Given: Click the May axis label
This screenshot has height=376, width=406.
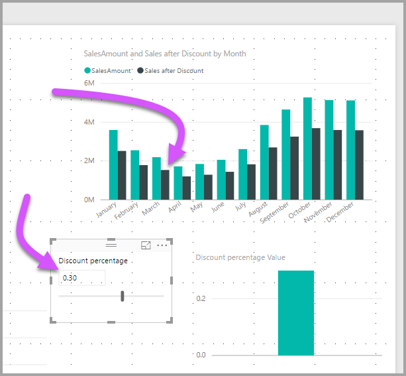Looking at the screenshot, I should [x=196, y=207].
